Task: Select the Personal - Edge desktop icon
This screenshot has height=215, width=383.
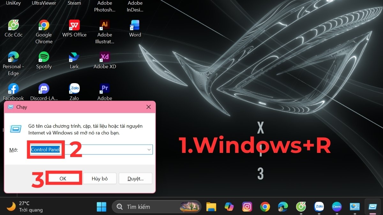Action: coord(13,63)
